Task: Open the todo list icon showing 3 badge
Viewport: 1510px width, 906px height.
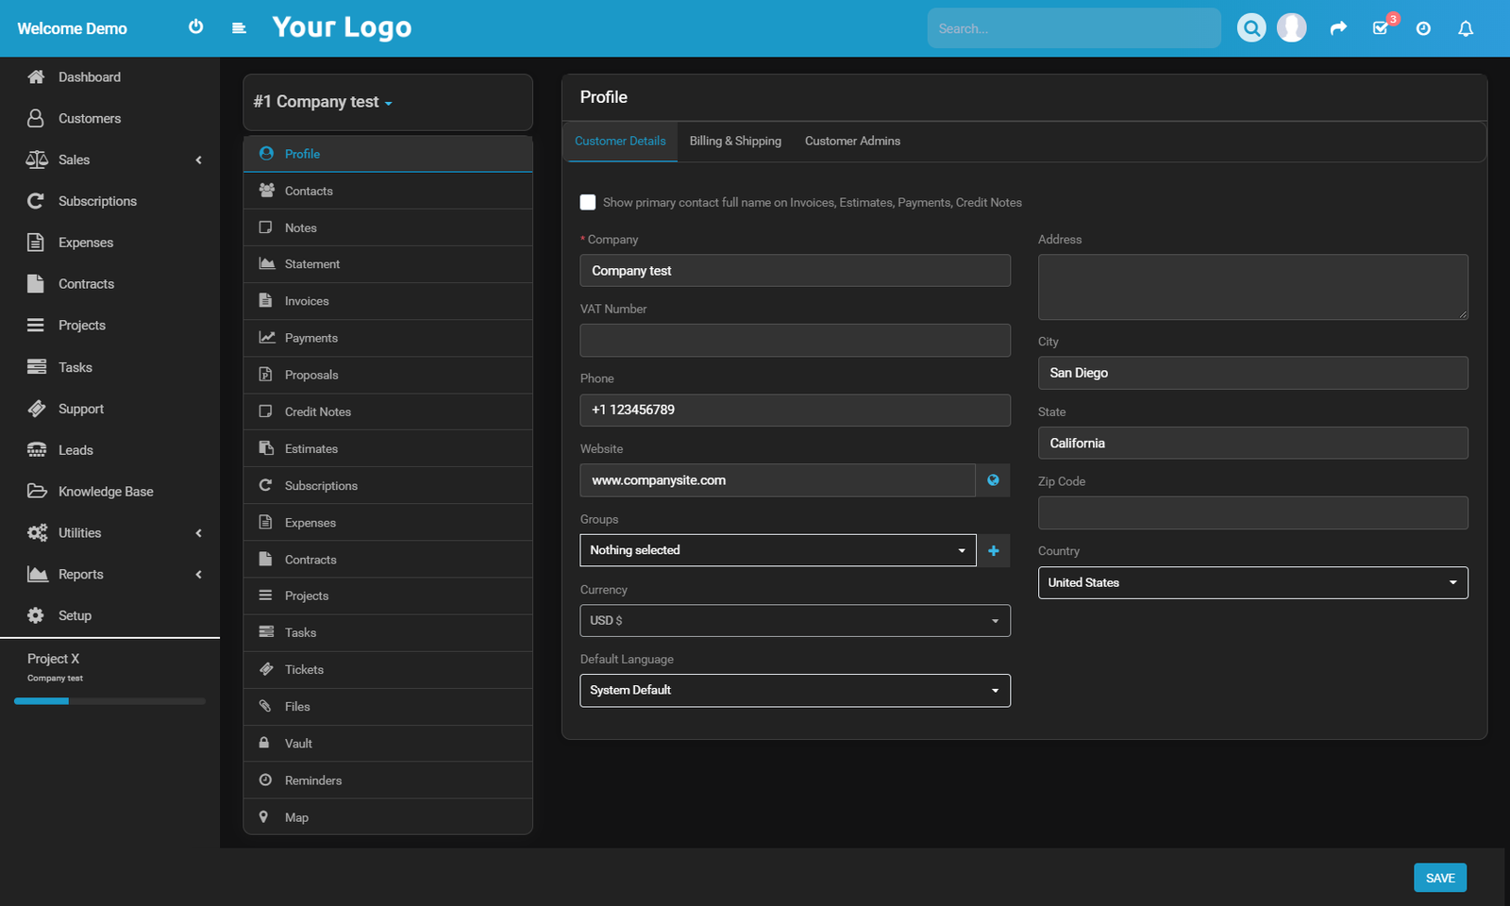Action: pos(1380,29)
